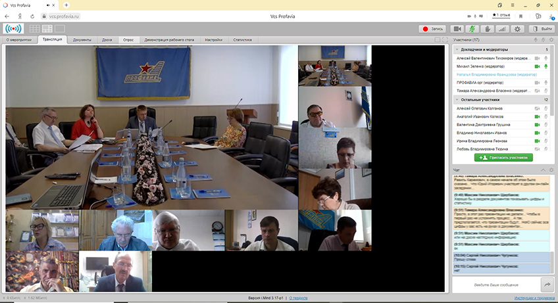
Task: Click the chat scrollbar
Action: click(552, 263)
